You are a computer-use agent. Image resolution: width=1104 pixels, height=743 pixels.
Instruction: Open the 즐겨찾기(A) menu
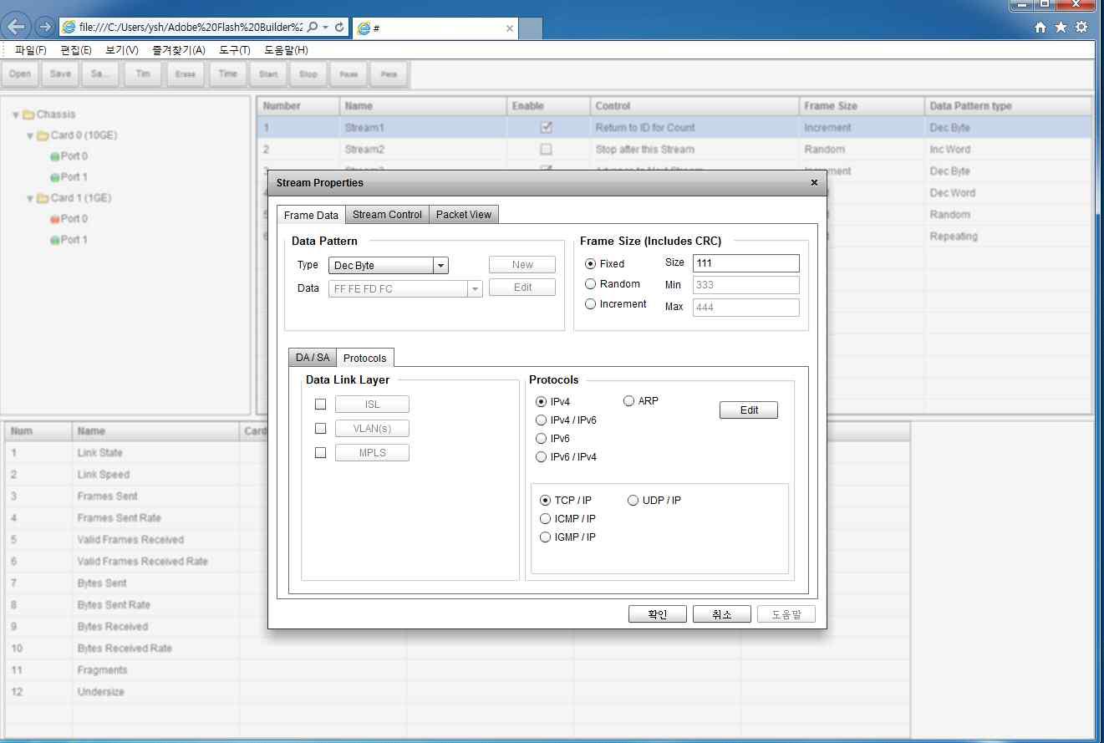(x=179, y=50)
